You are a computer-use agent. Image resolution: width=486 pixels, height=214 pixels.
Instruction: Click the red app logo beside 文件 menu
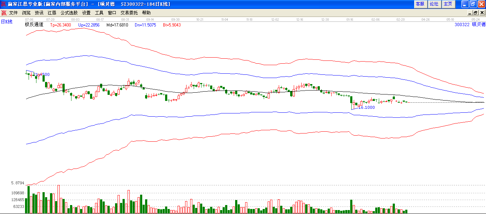click(4, 13)
